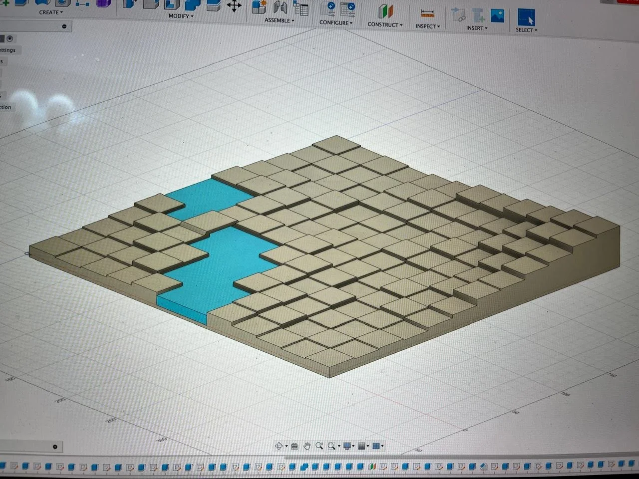Click the "250" grid axis label
Screen dimensions: 639x479
pyautogui.click(x=110, y=420)
